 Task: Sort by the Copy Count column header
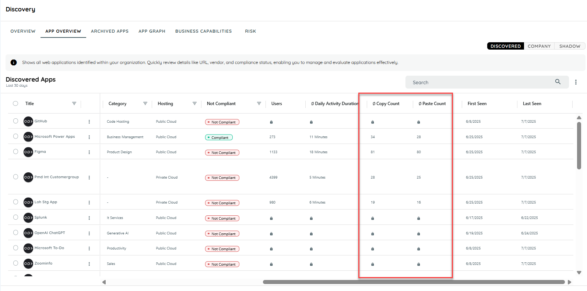pyautogui.click(x=386, y=104)
